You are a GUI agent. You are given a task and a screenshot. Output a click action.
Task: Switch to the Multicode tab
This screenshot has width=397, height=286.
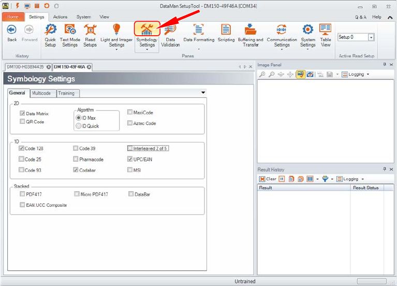tap(41, 93)
